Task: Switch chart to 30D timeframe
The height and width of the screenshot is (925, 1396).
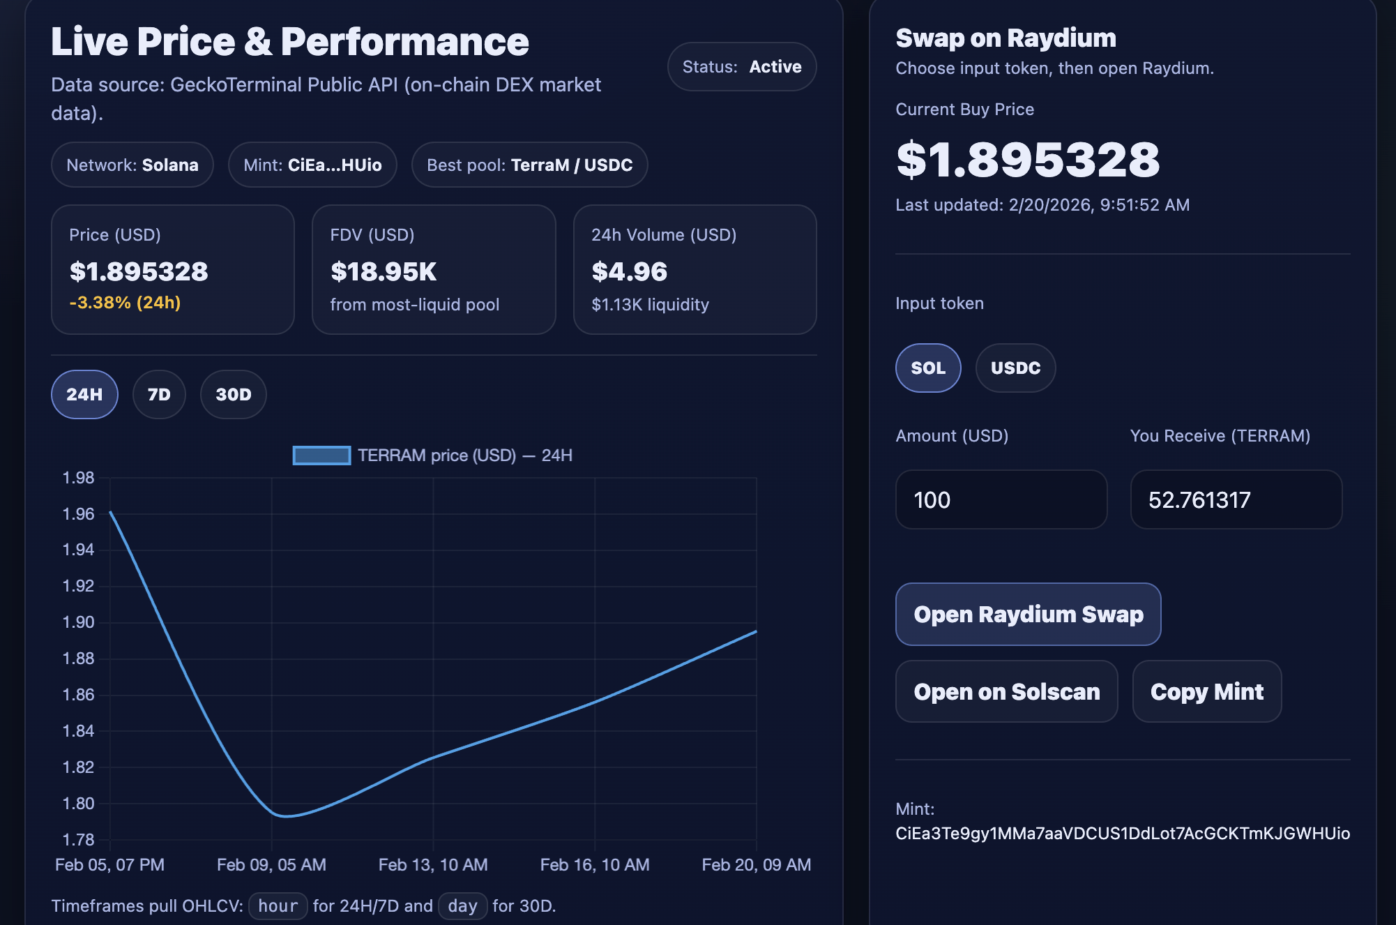Action: (x=233, y=394)
